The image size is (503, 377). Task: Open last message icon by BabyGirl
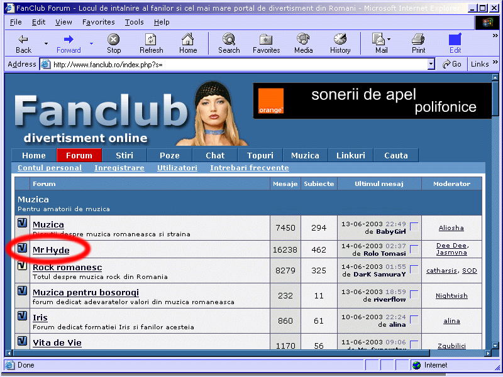pos(414,226)
